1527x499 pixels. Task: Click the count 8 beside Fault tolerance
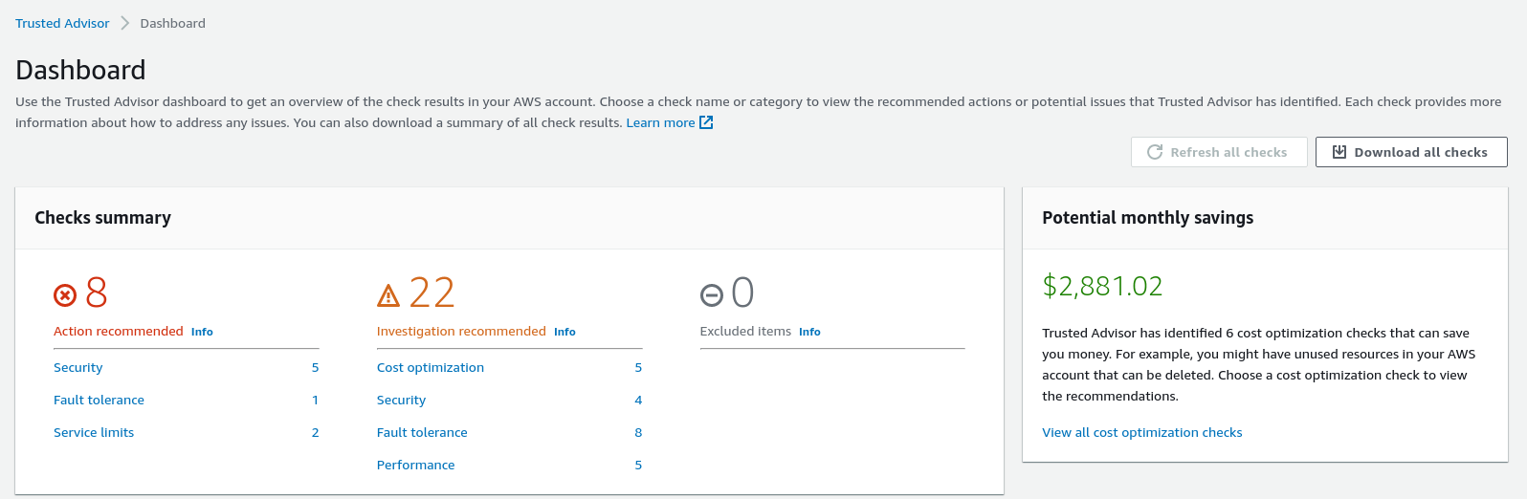tap(638, 432)
